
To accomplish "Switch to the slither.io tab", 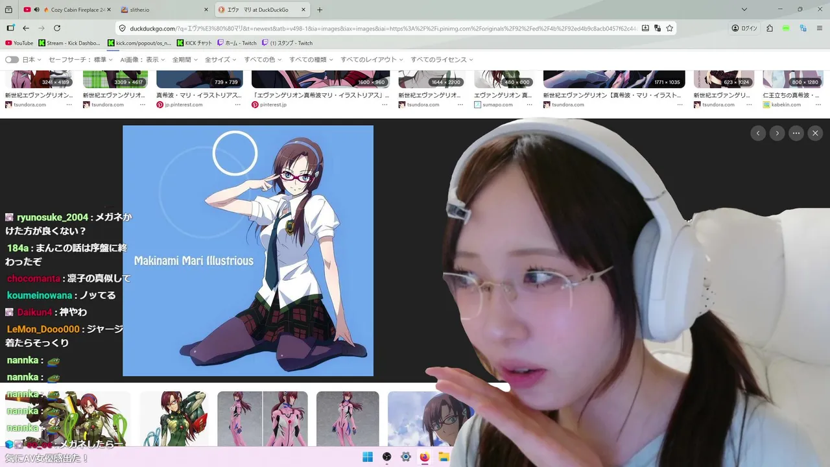I will click(165, 10).
